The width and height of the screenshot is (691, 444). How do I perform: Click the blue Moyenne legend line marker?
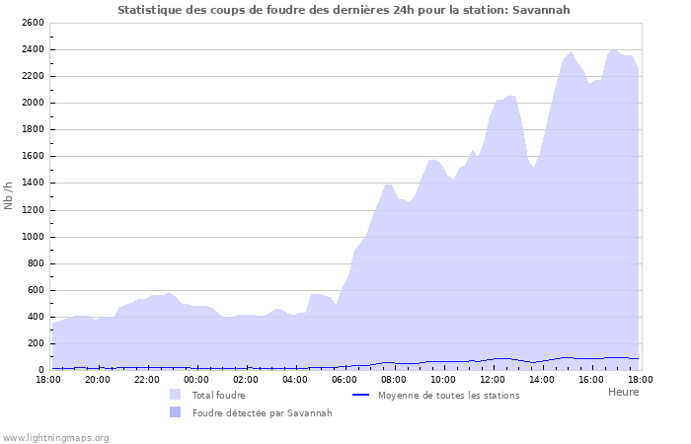360,395
